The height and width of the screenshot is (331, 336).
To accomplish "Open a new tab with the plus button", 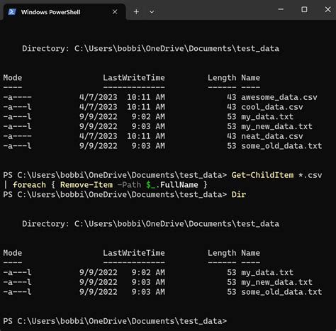I will click(x=136, y=12).
